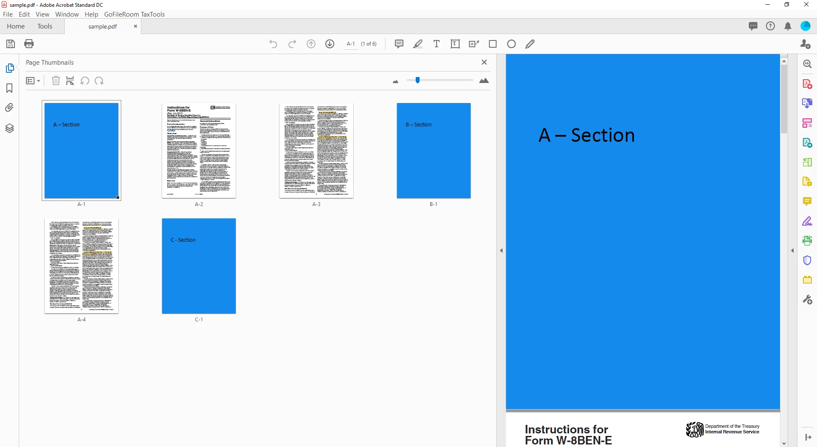The width and height of the screenshot is (817, 447).
Task: Expand the tools pane bottom arrow
Action: click(808, 437)
